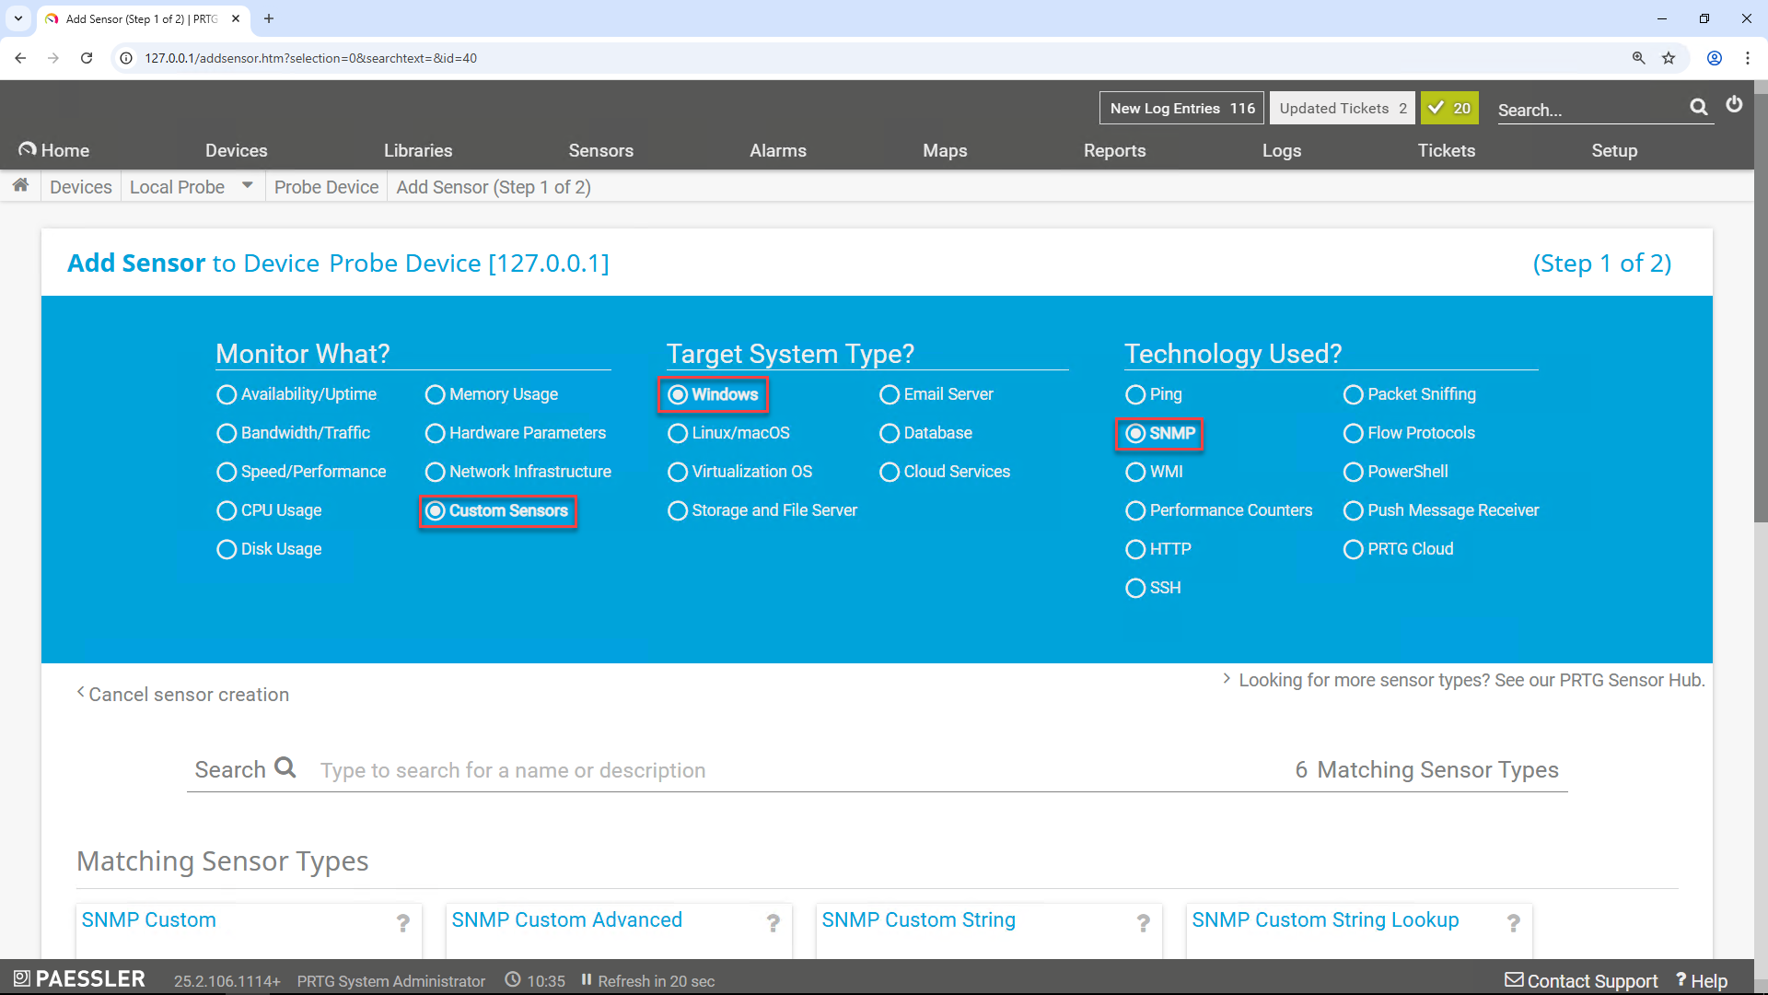Expand the PRTG Sensor Hub suggestion chevron
Viewport: 1768px width, 995px height.
[x=1227, y=679]
